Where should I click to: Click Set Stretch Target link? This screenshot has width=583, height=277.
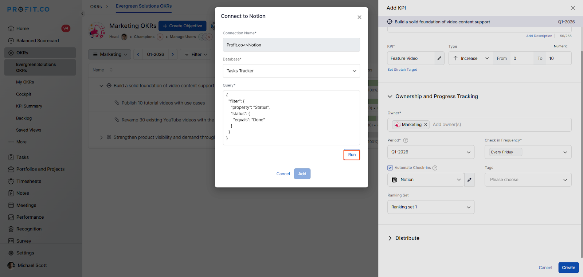coord(402,70)
